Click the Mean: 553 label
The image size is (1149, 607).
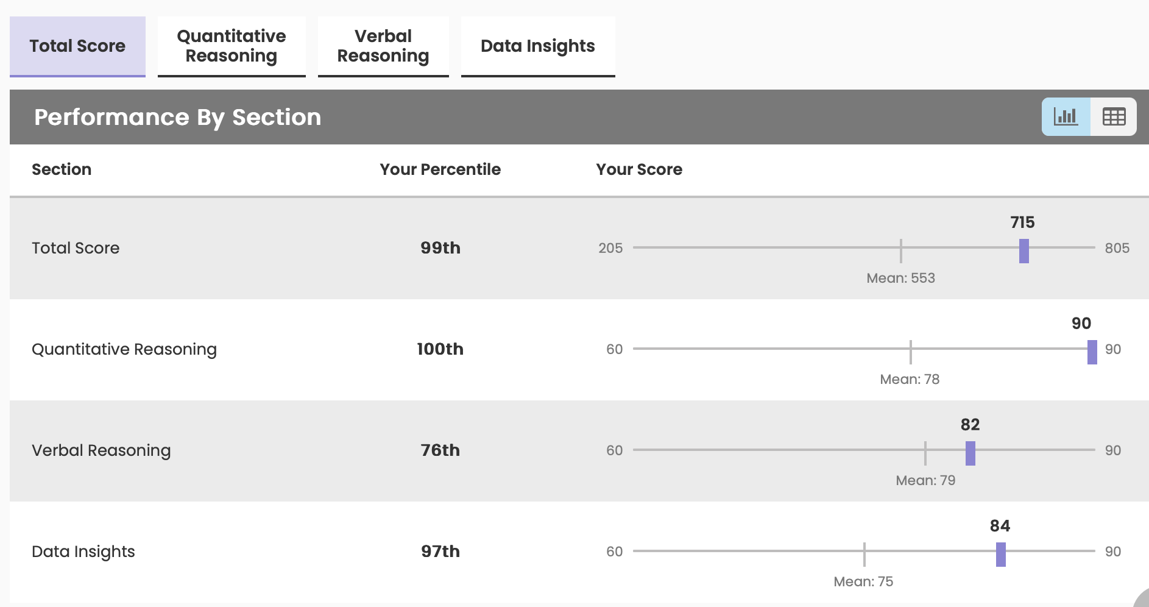click(x=901, y=278)
